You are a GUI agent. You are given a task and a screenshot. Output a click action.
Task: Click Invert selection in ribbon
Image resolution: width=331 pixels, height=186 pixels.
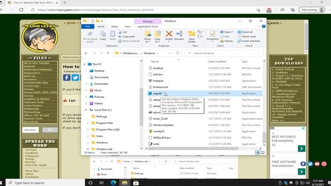pos(249,41)
